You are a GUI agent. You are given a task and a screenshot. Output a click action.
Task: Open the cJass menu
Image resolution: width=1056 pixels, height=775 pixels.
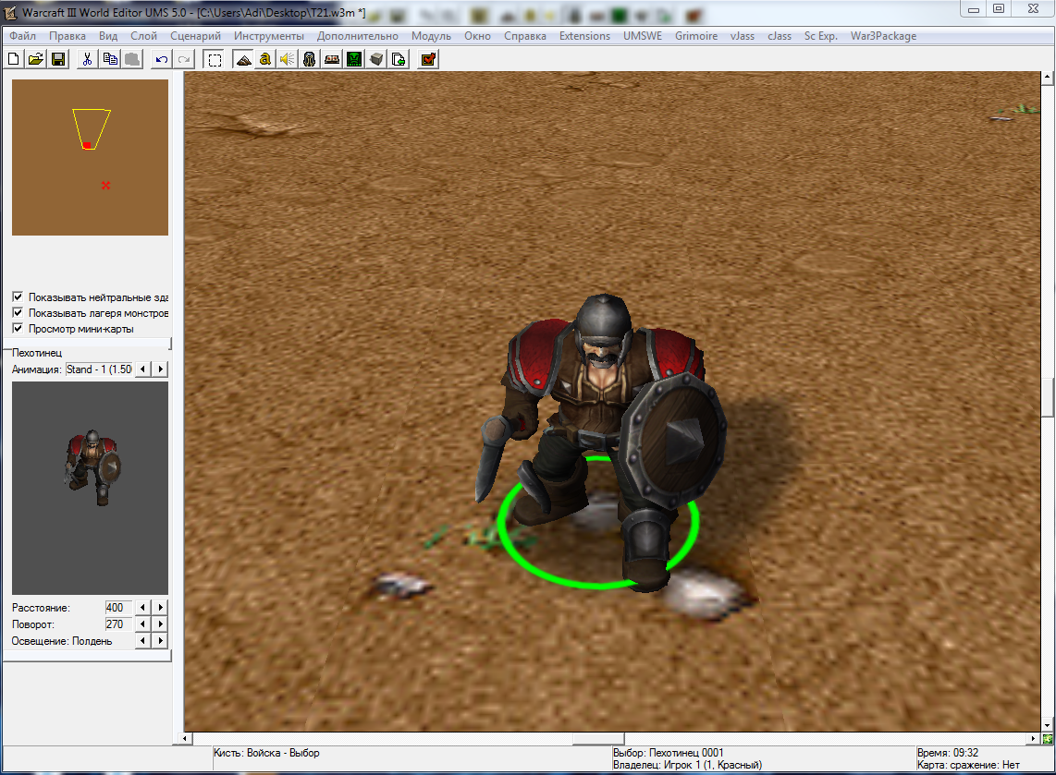coord(780,36)
